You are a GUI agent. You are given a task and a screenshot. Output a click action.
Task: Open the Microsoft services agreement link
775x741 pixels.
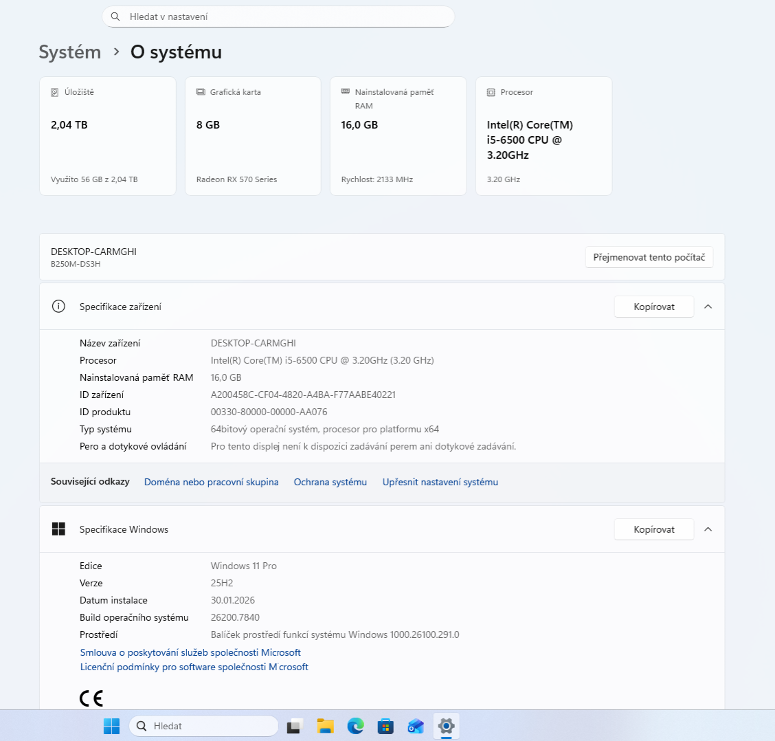(190, 652)
